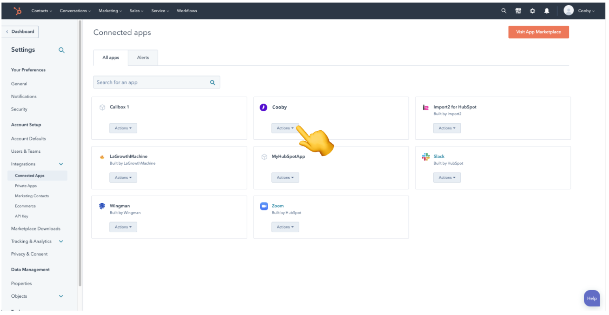Click the Import2 app logo

pos(426,107)
